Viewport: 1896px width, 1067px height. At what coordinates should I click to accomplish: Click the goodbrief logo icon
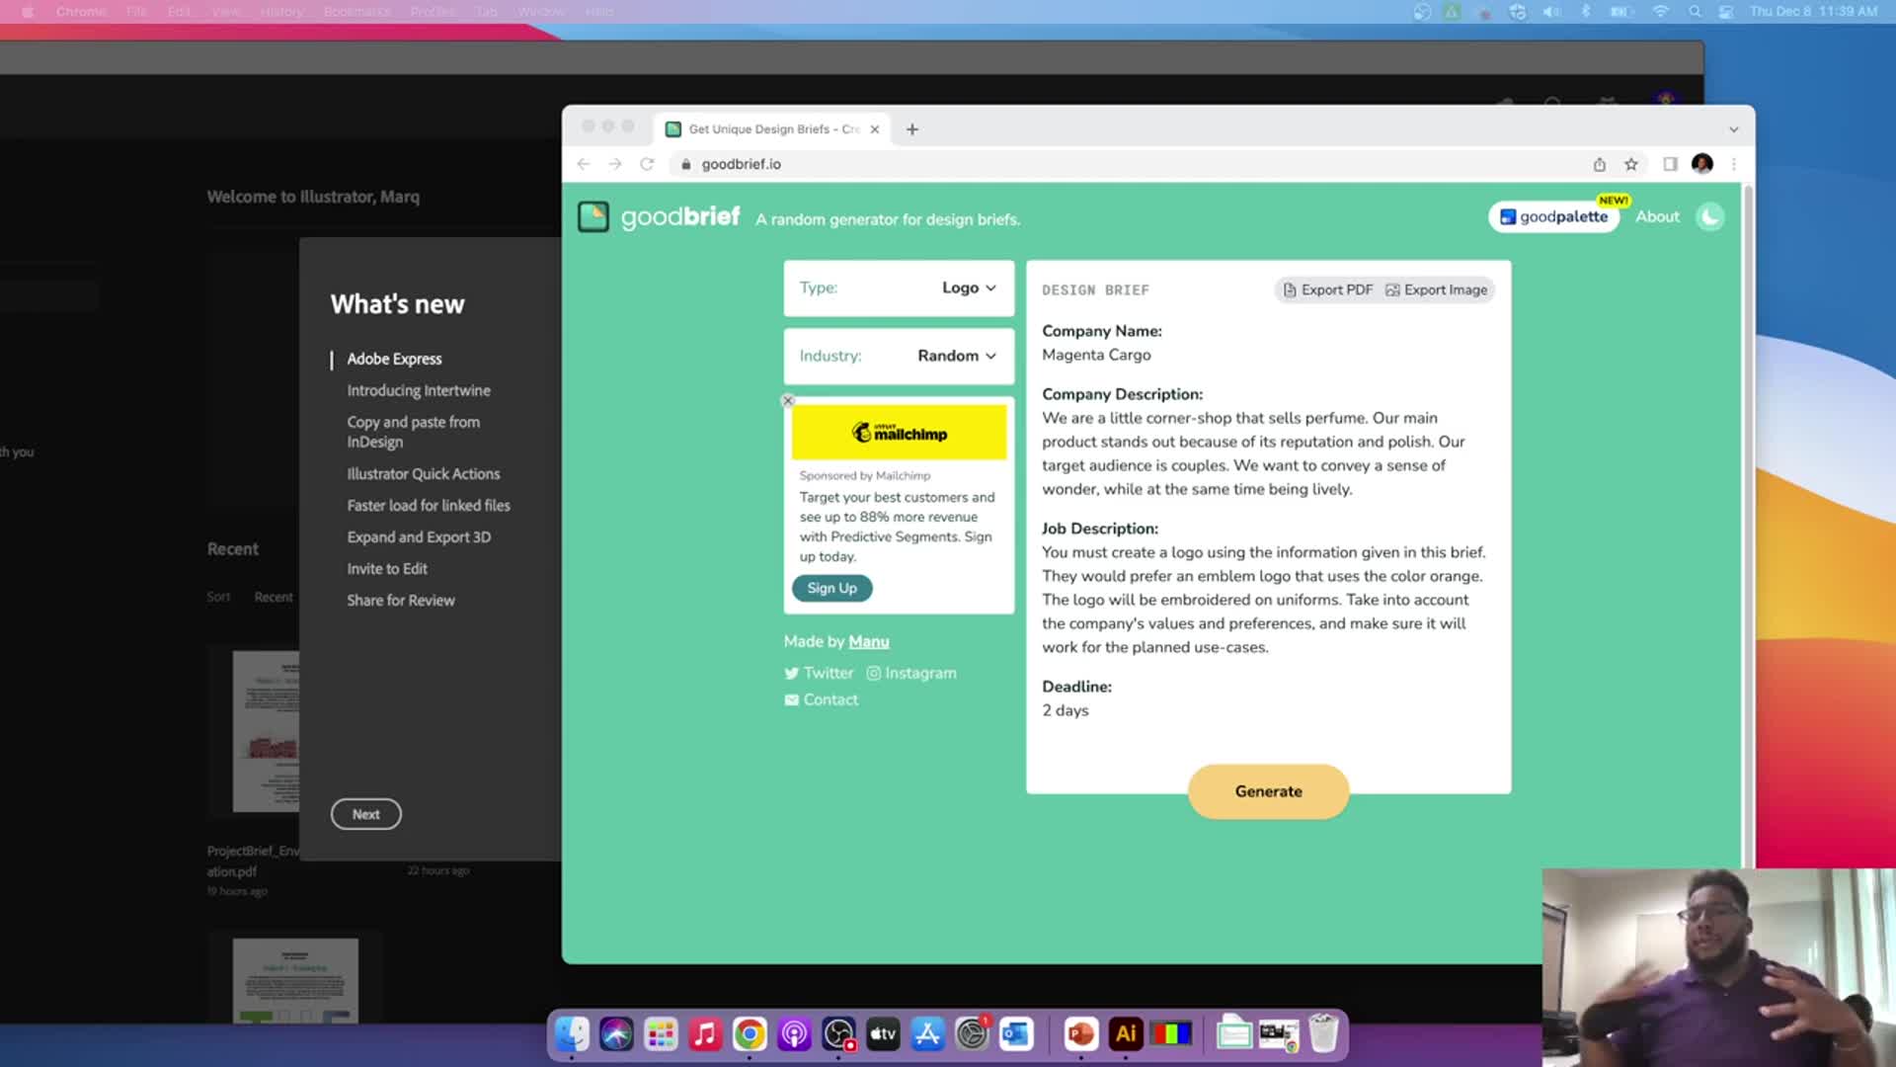point(593,217)
